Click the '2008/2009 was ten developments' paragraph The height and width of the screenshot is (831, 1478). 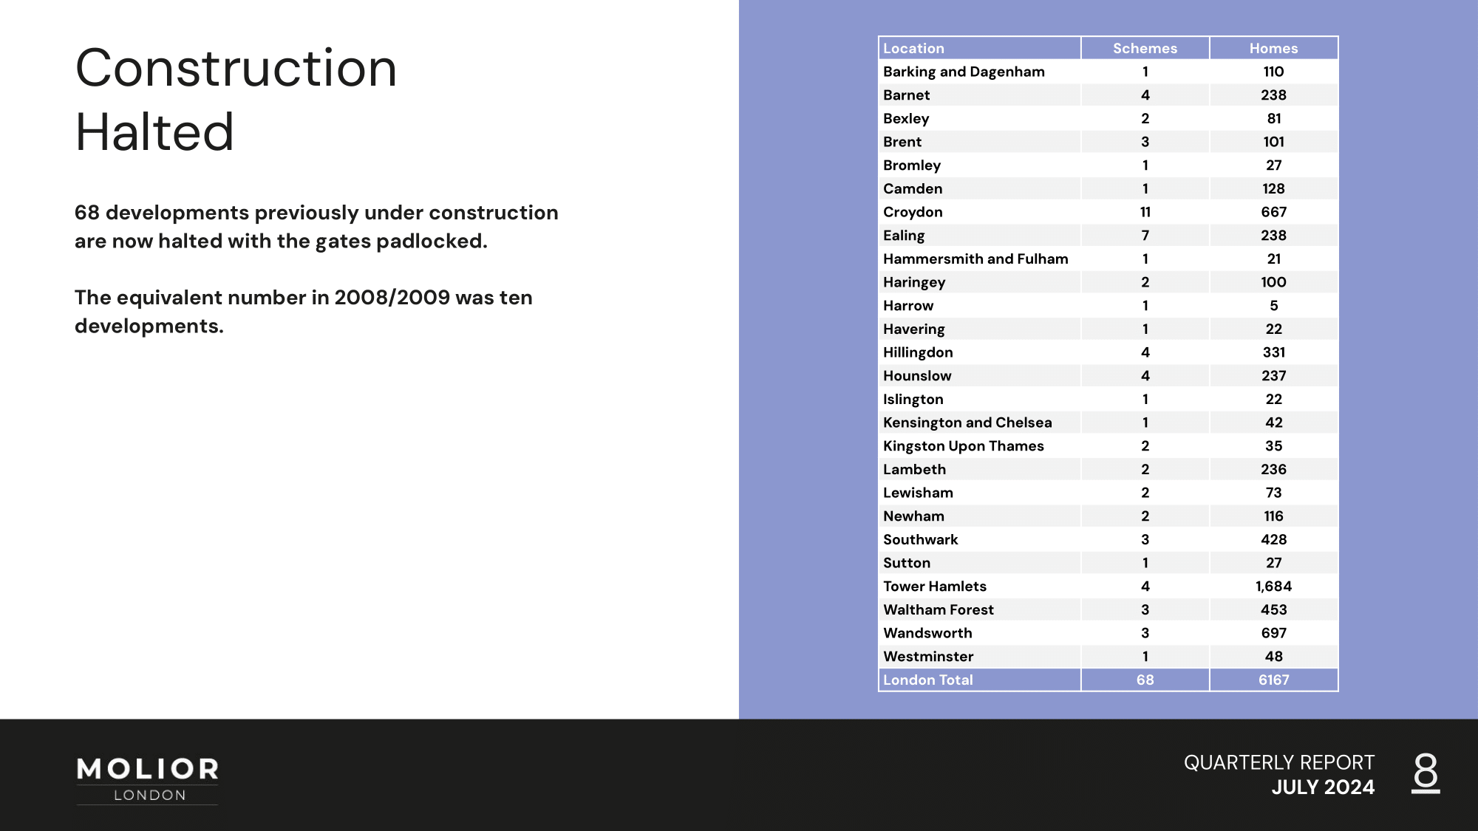(304, 312)
